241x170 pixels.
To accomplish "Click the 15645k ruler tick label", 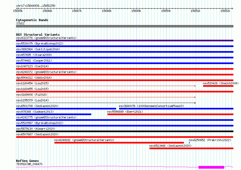I will [18, 11].
